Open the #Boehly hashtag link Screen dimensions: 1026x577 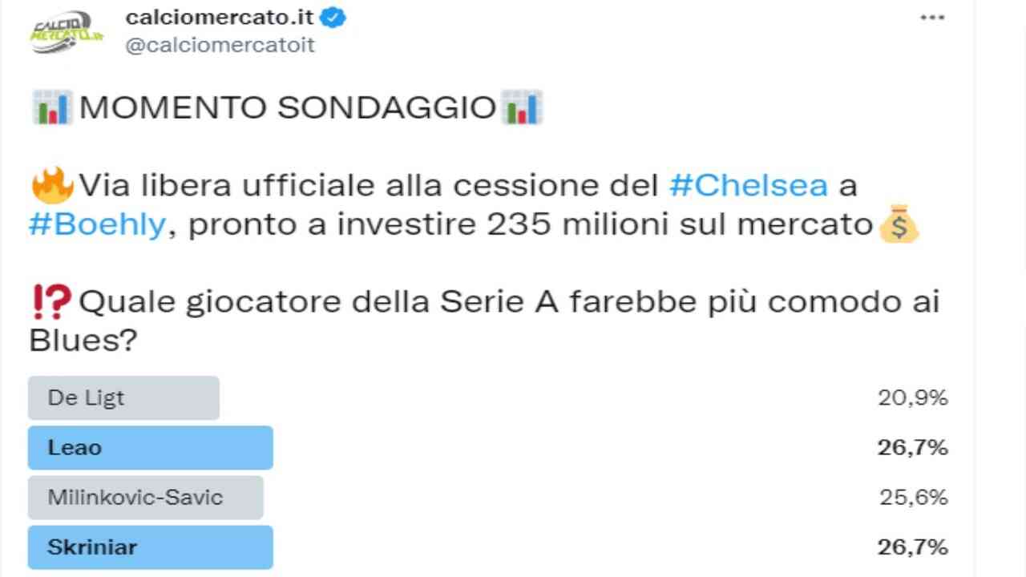point(97,225)
